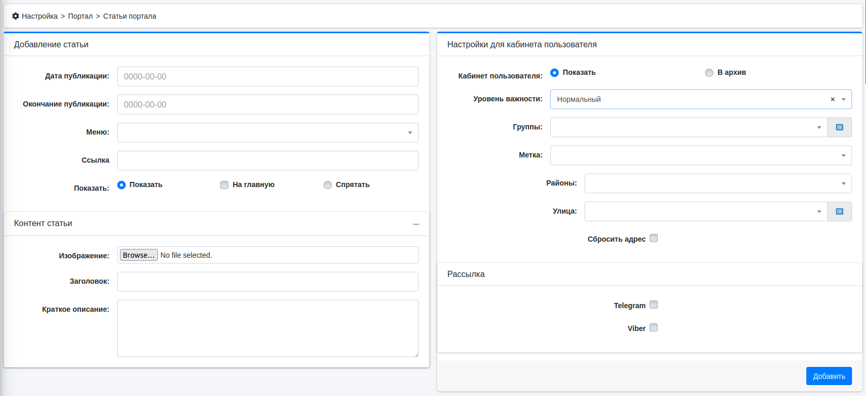Image resolution: width=866 pixels, height=396 pixels.
Task: Click Browse… to choose an image file
Action: coord(139,255)
